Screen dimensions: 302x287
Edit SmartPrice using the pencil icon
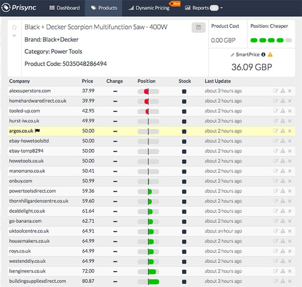(233, 54)
